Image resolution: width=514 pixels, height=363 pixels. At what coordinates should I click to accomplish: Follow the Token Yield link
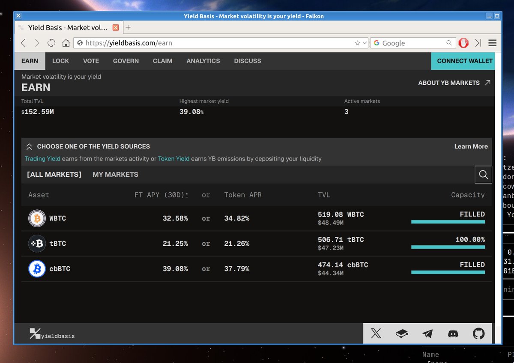pyautogui.click(x=173, y=159)
